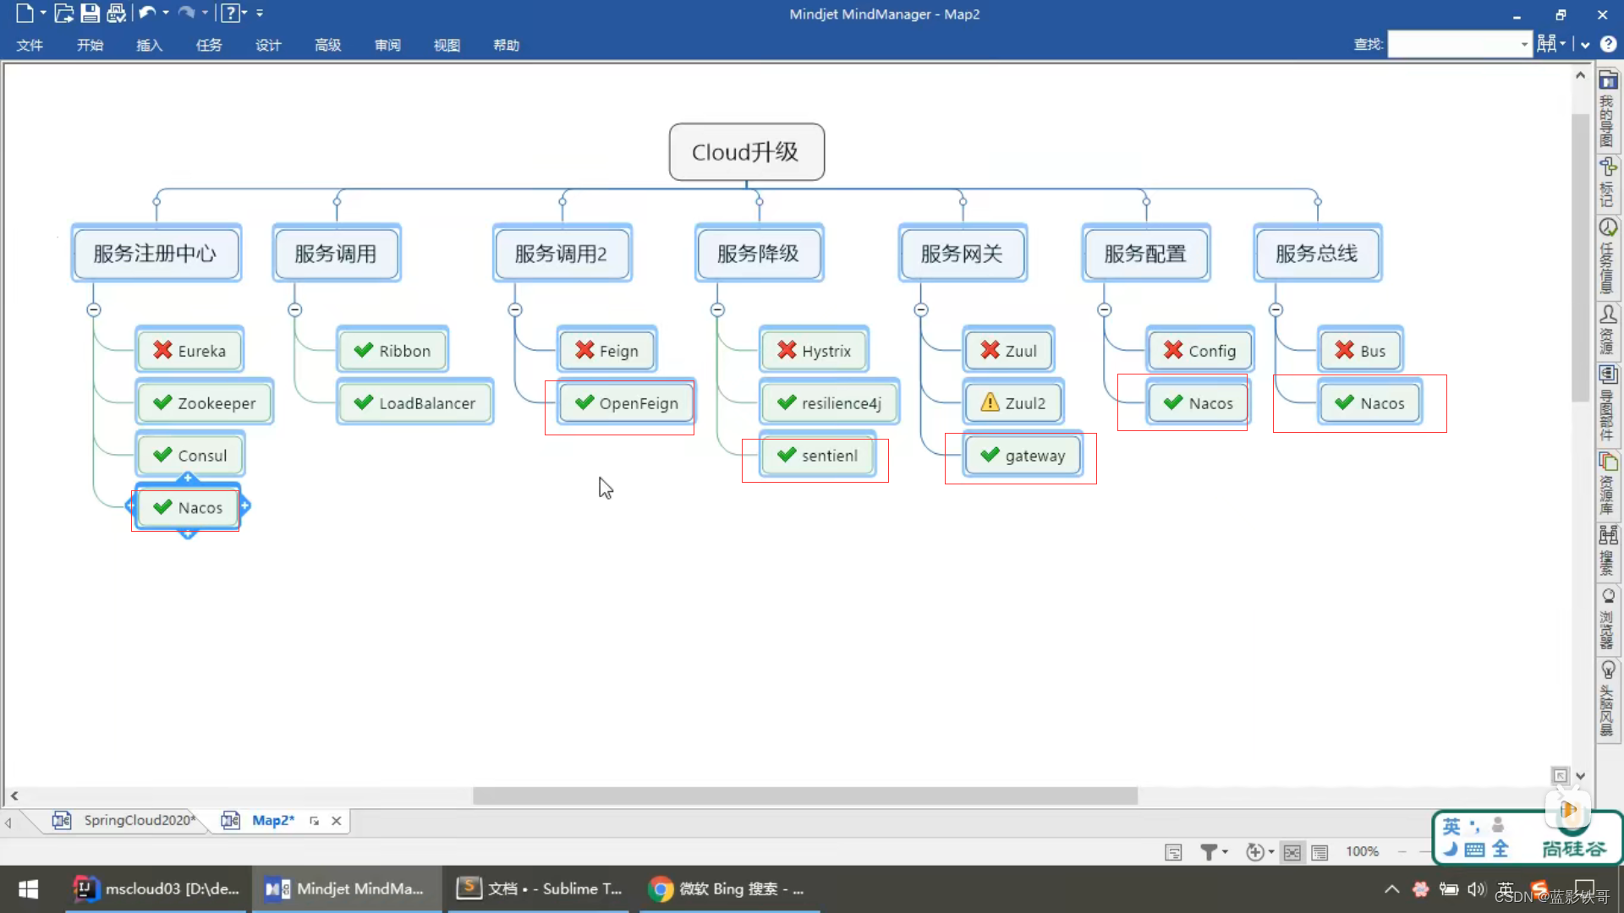Click the save file icon in toolbar
Screen dimensions: 1624x913
point(89,14)
